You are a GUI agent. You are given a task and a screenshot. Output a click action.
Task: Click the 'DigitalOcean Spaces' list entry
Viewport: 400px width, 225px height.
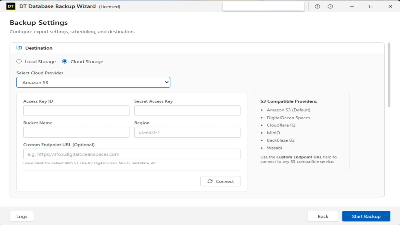coord(288,117)
